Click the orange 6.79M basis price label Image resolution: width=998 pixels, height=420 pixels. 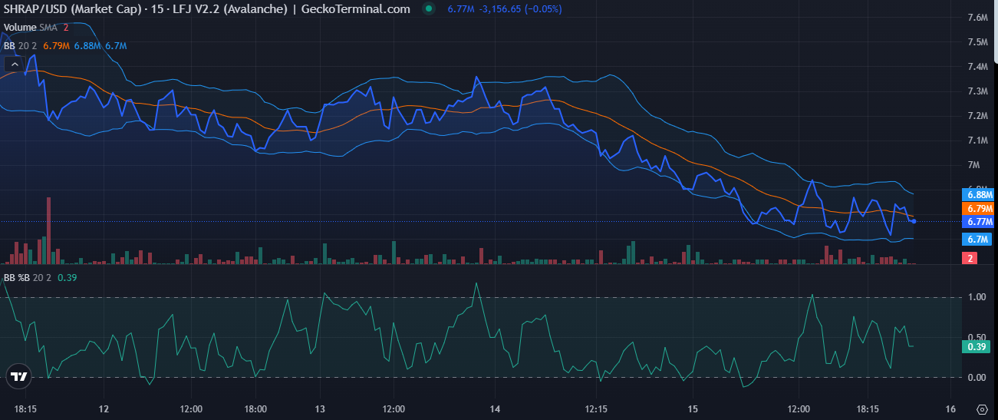click(x=980, y=208)
